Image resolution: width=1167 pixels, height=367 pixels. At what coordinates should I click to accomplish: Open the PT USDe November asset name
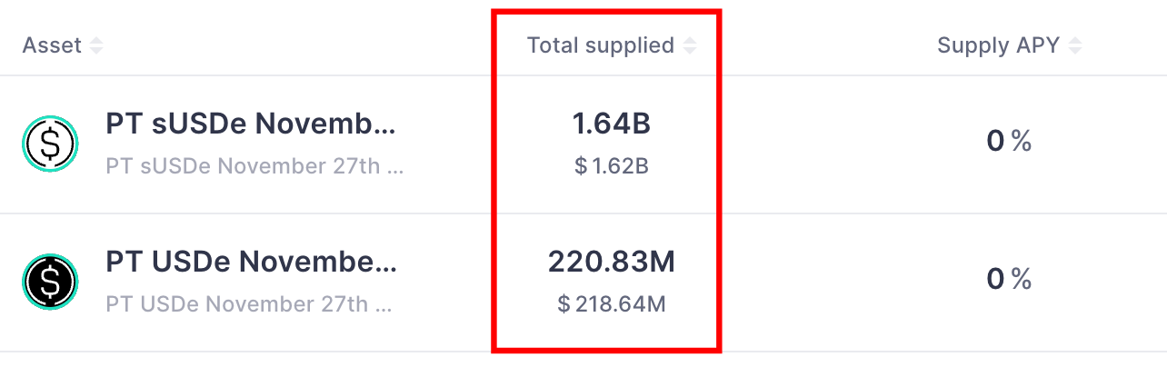click(251, 263)
